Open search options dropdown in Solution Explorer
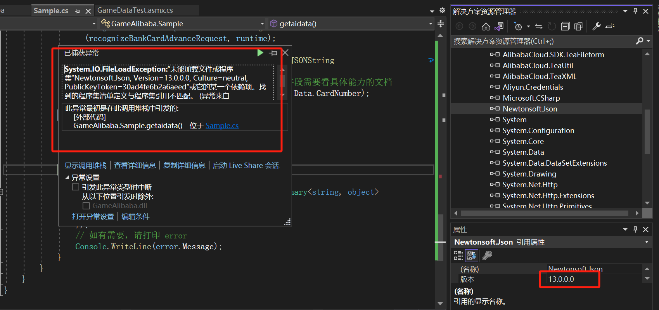 click(648, 41)
